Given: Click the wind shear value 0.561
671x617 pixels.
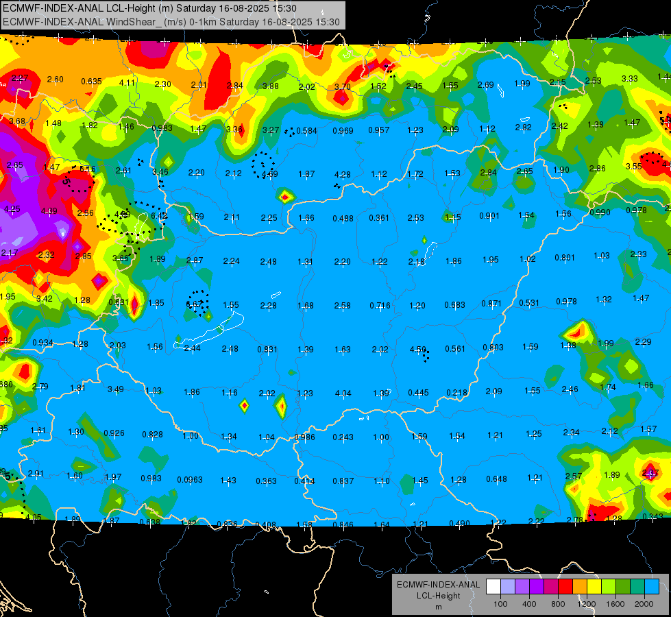Looking at the screenshot, I should coord(455,348).
